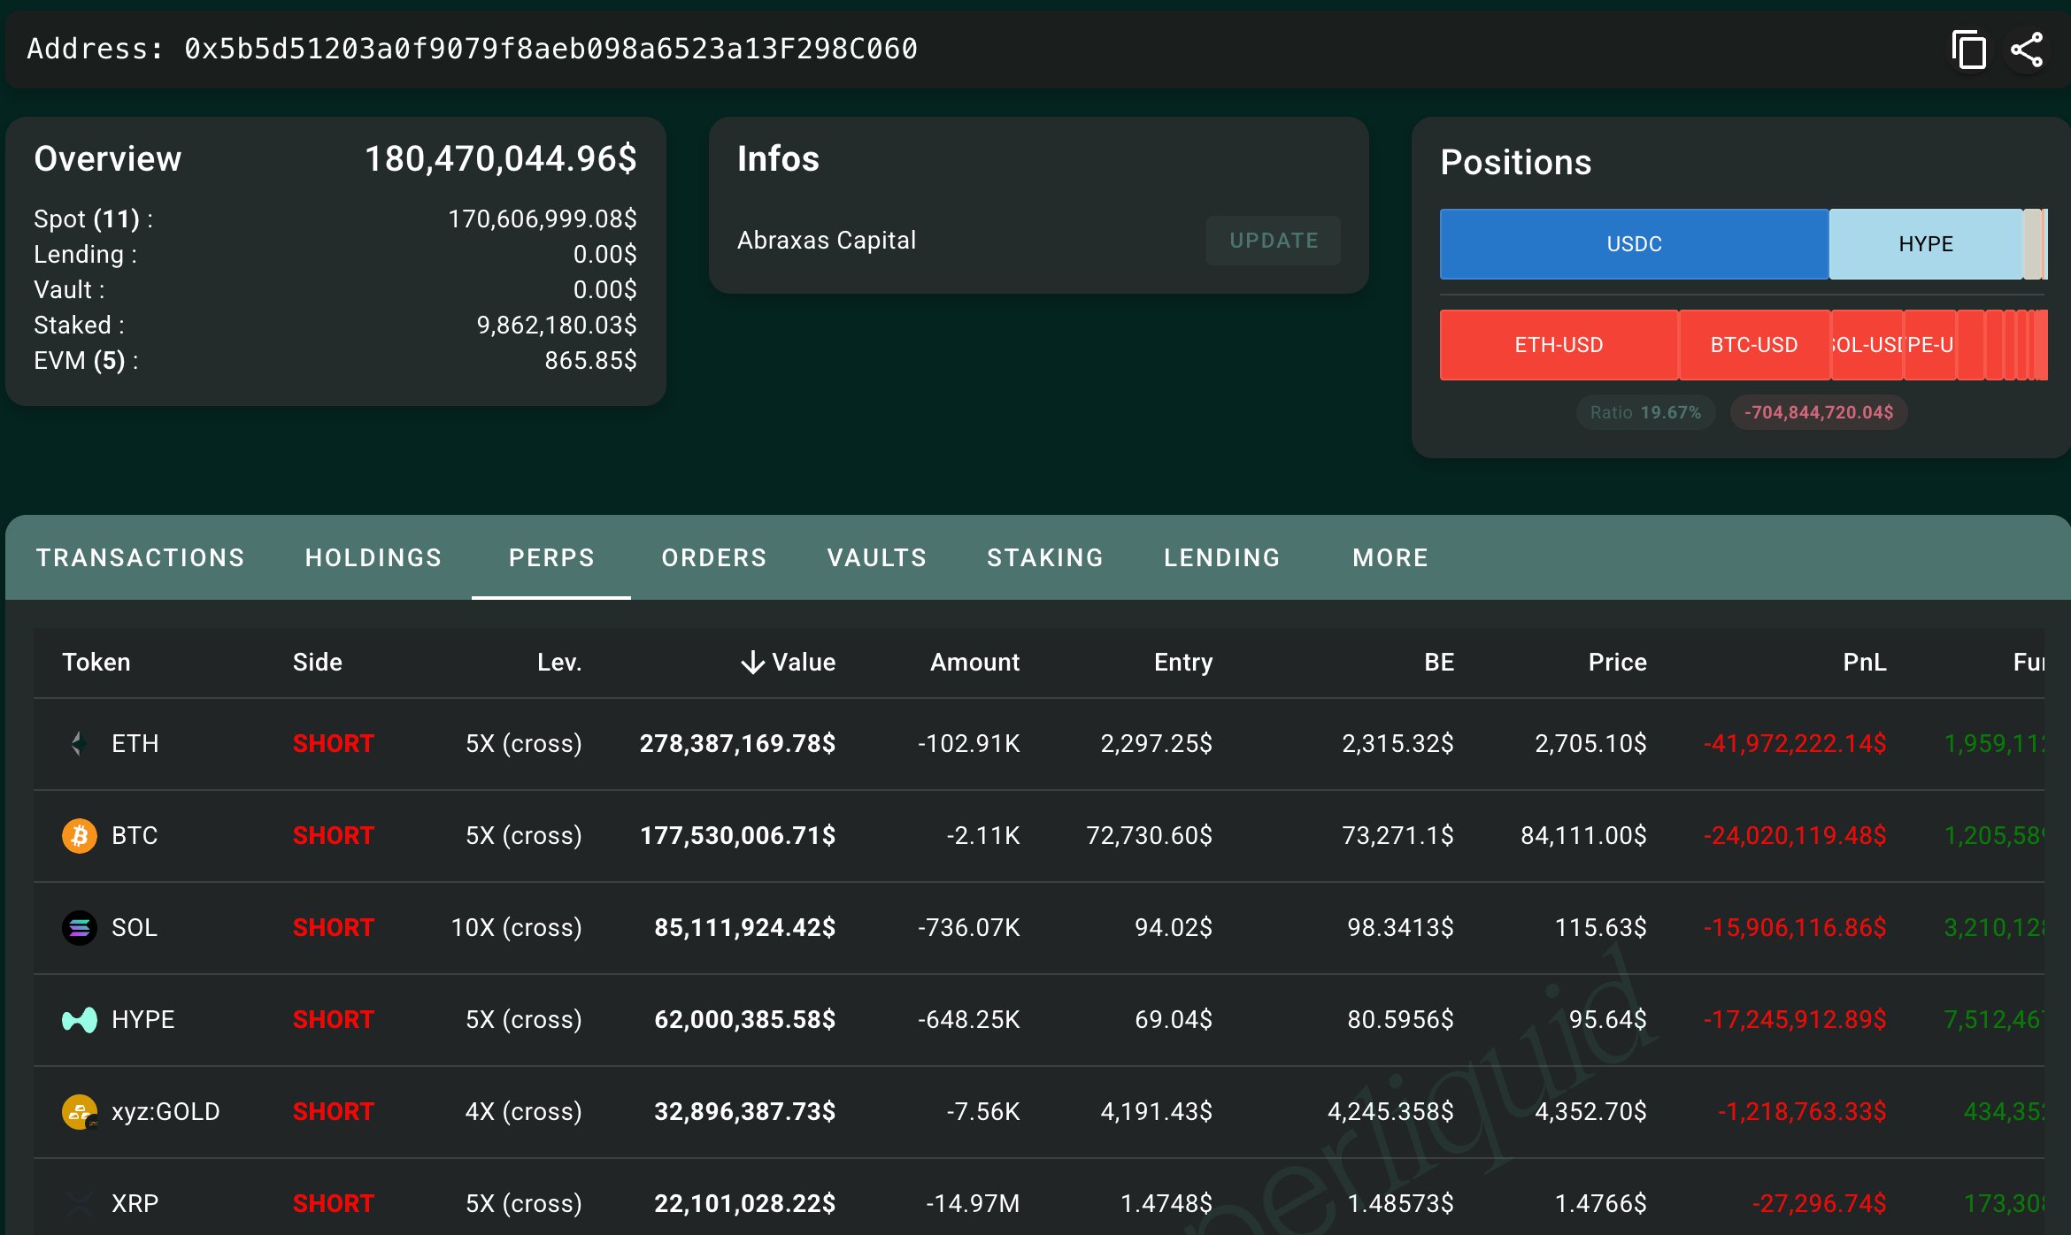Click the Ratio 19.67% chip
The width and height of the screenshot is (2071, 1235).
pyautogui.click(x=1645, y=412)
